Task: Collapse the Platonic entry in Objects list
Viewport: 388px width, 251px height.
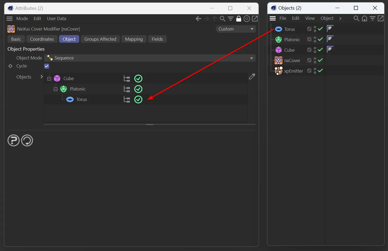Action: click(56, 89)
